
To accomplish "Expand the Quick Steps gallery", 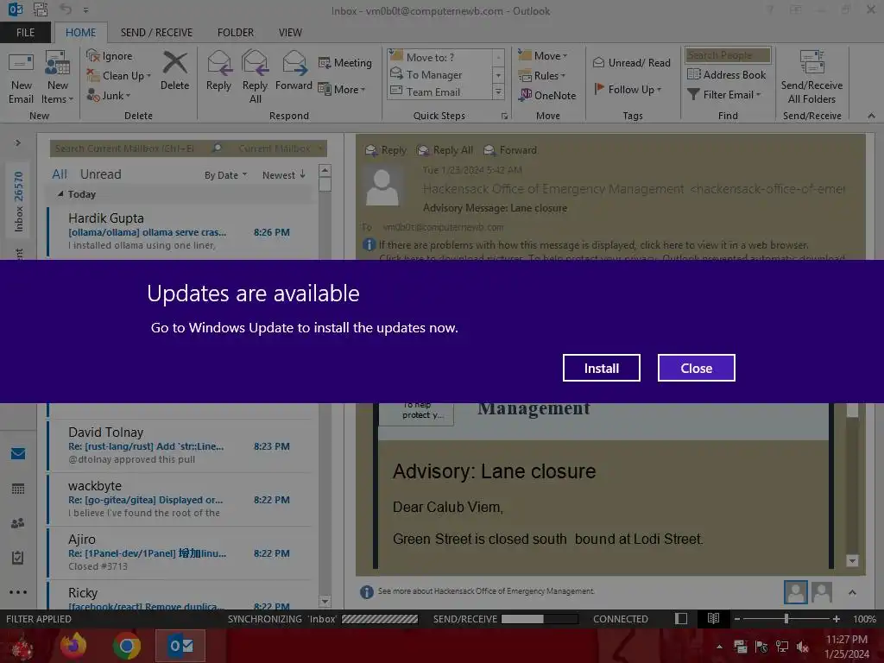I will pyautogui.click(x=498, y=92).
